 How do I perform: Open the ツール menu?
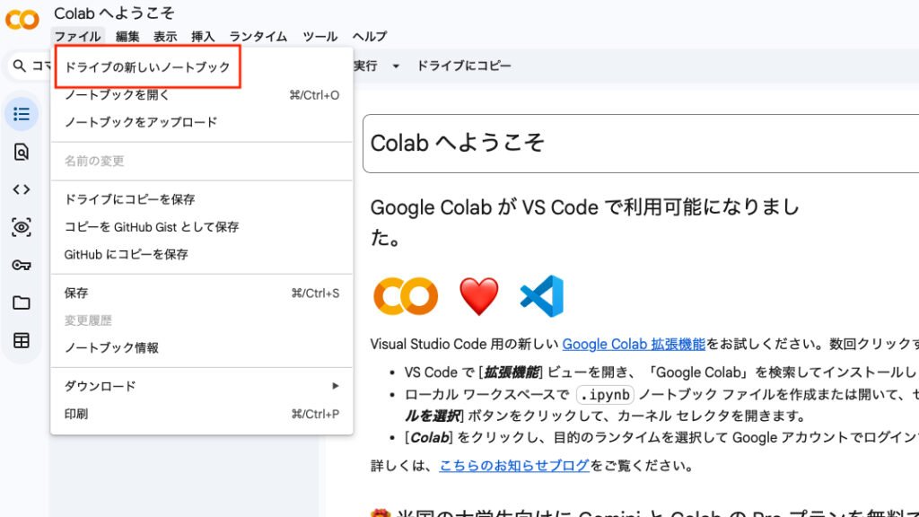pyautogui.click(x=320, y=37)
